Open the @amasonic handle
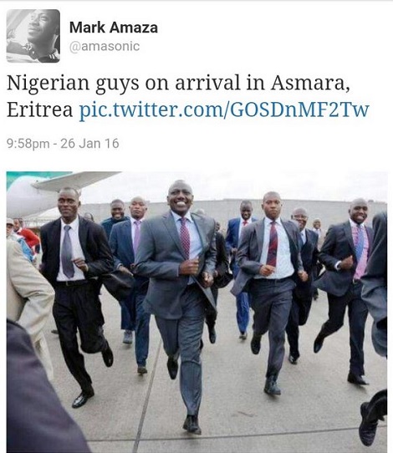 click(x=105, y=46)
